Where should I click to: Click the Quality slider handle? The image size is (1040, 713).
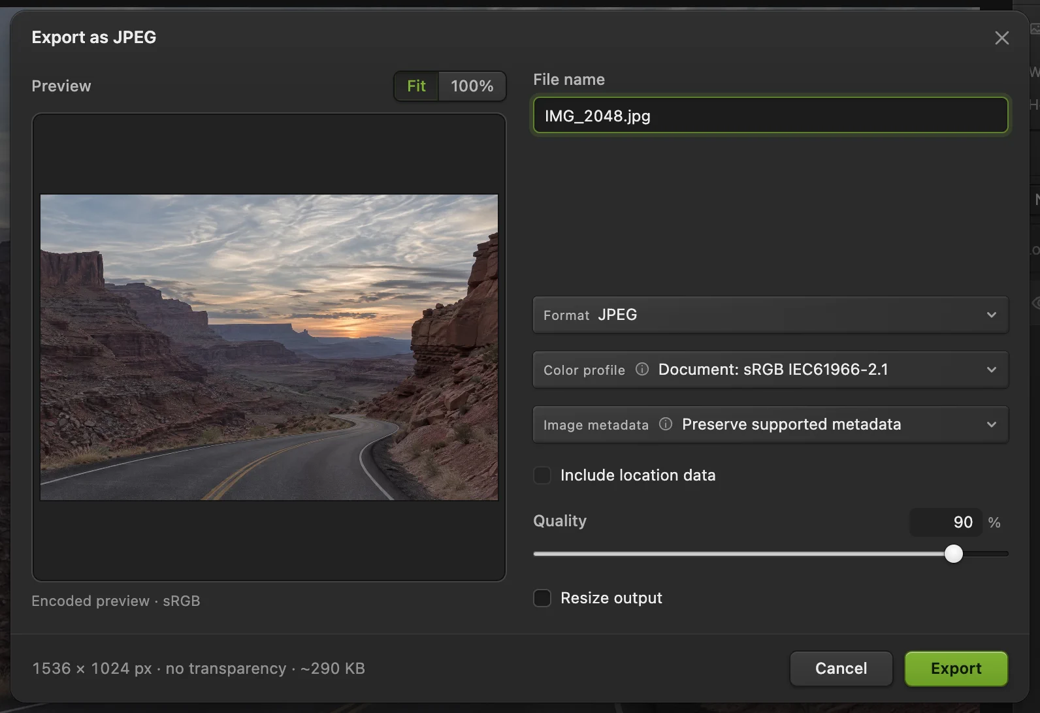(x=954, y=554)
